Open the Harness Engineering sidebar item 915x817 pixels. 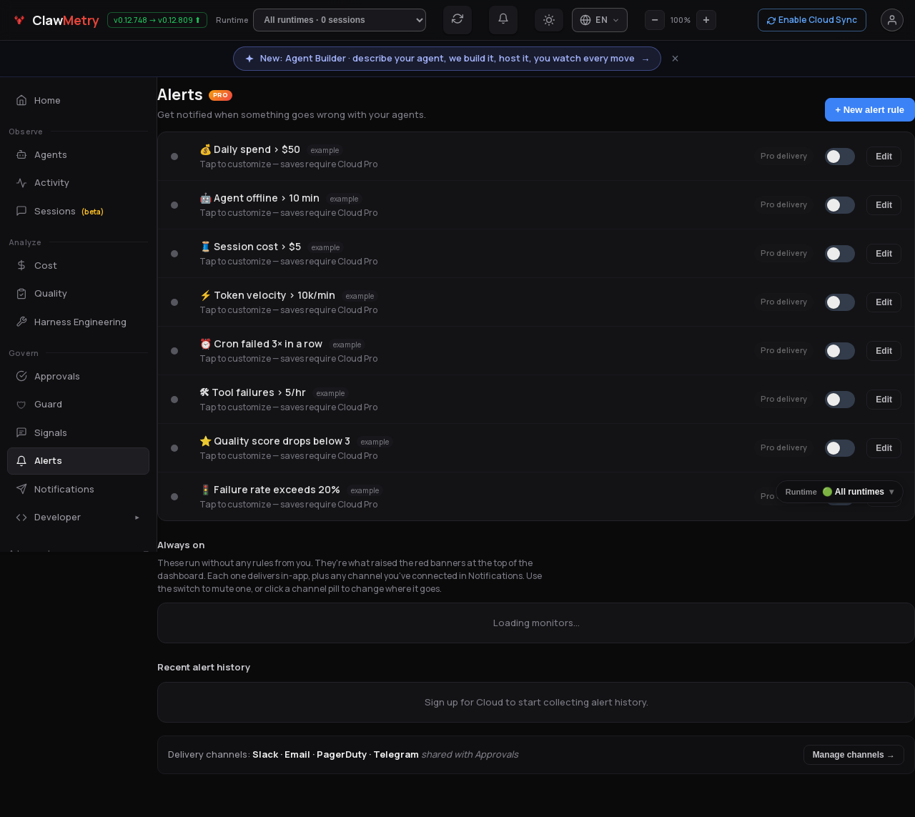(78, 322)
